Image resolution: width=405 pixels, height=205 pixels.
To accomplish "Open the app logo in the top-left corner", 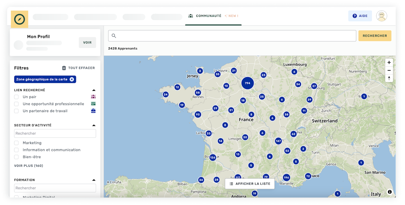I will pos(19,19).
